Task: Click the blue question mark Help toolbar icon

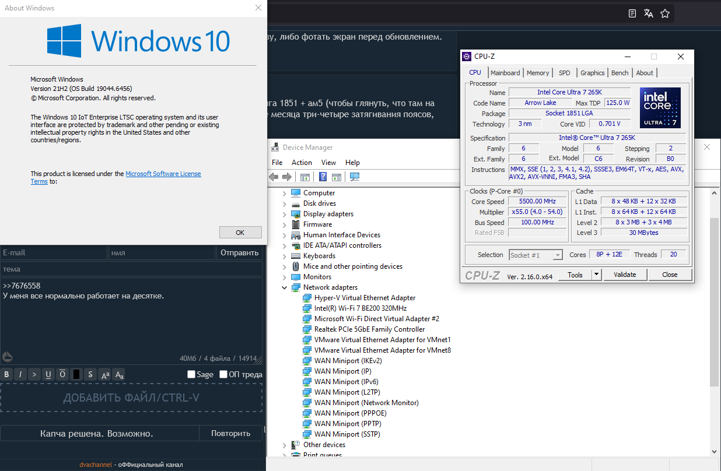Action: 323,177
